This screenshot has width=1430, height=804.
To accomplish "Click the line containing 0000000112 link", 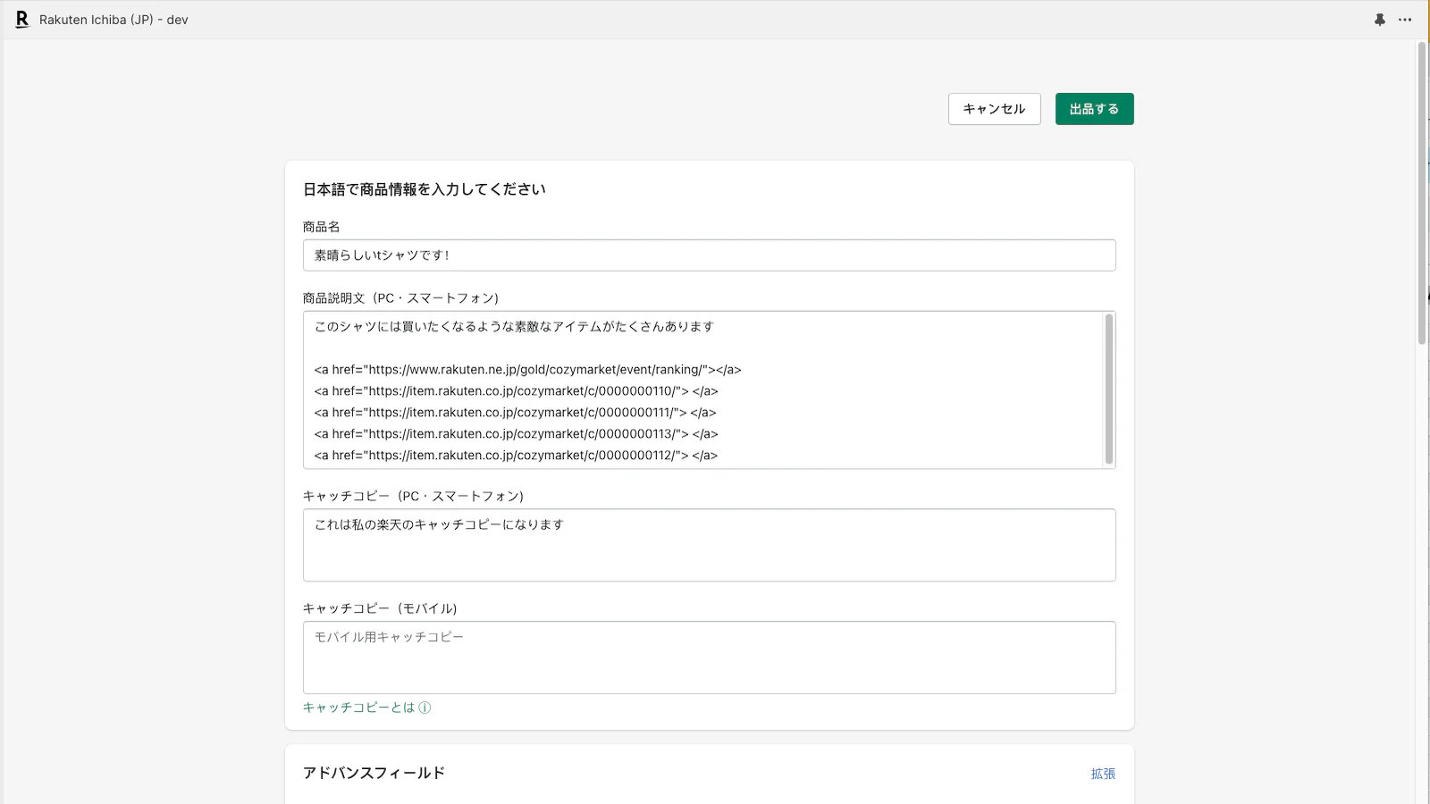I will pyautogui.click(x=516, y=456).
